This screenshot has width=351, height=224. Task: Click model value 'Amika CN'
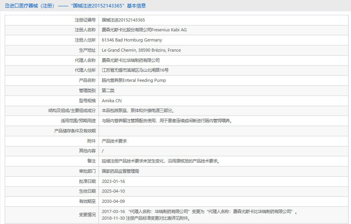click(x=112, y=101)
